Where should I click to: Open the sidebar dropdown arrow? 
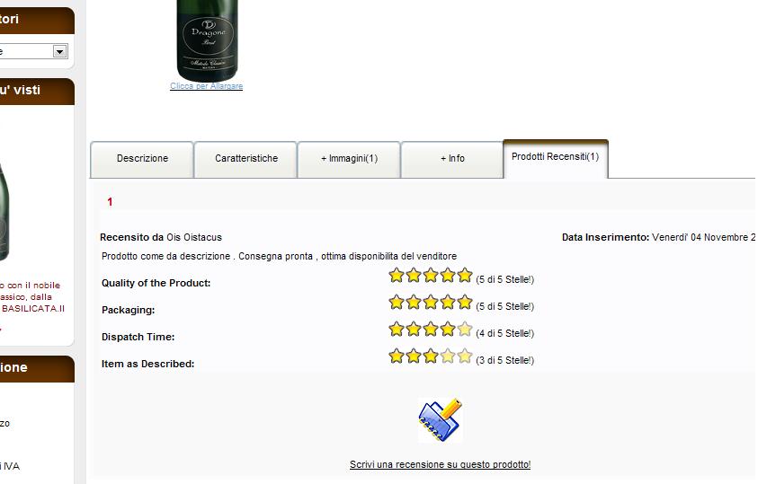(x=60, y=51)
